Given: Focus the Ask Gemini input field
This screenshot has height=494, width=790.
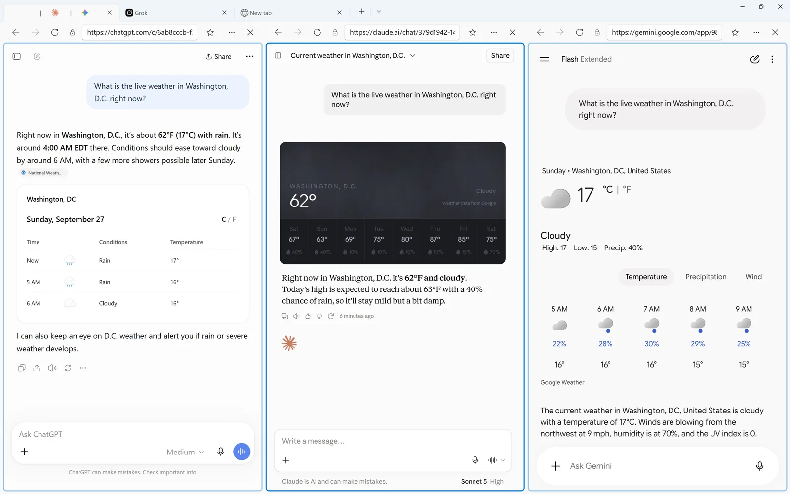Looking at the screenshot, I should [x=658, y=466].
